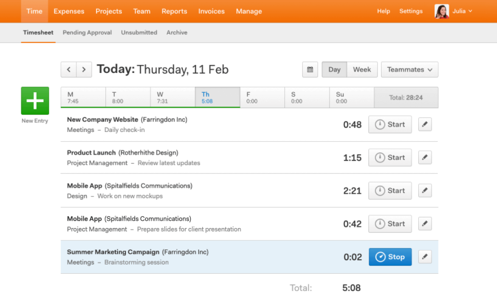Select Sunday 0:00 in week strip
This screenshot has height=301, width=497.
point(352,97)
